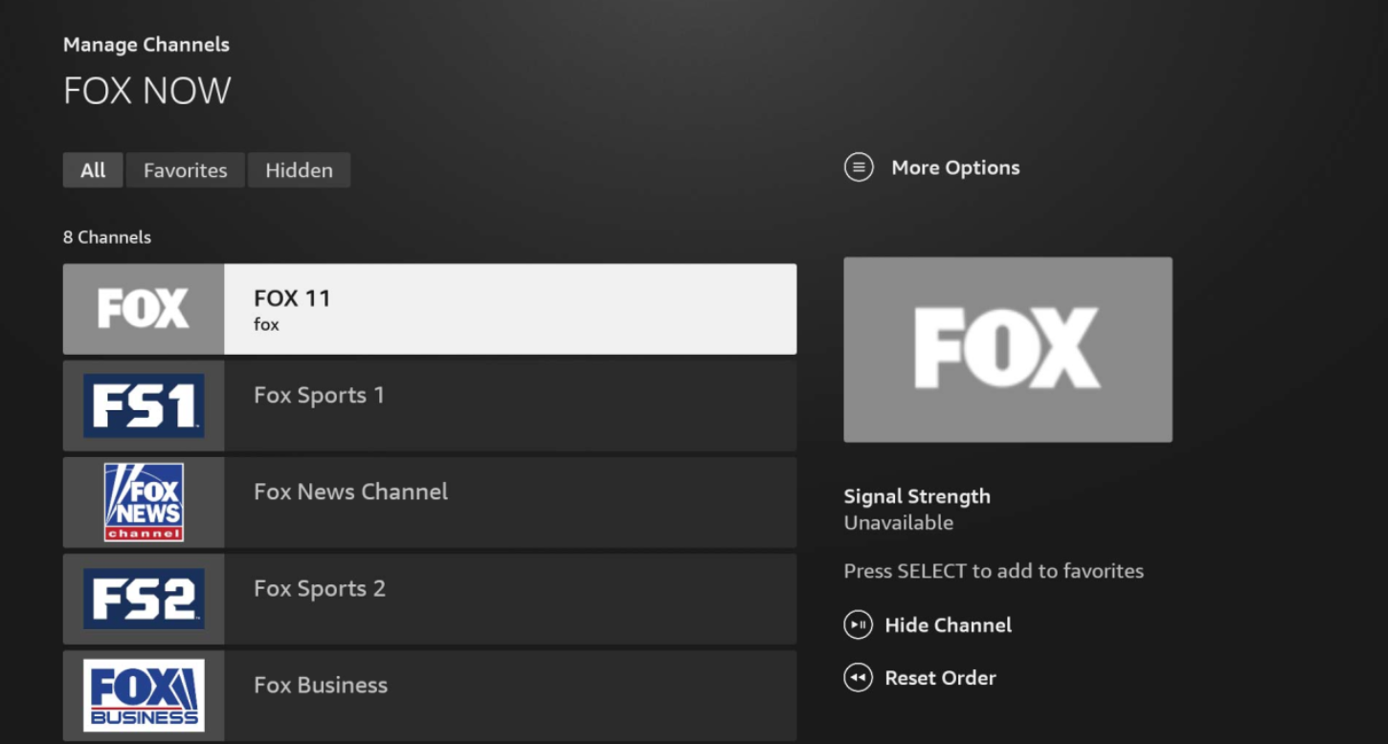Click the More Options label

955,167
